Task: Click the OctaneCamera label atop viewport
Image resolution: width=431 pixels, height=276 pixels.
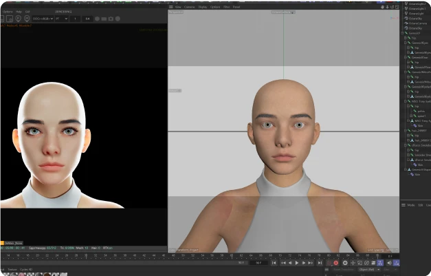Action: (x=283, y=12)
